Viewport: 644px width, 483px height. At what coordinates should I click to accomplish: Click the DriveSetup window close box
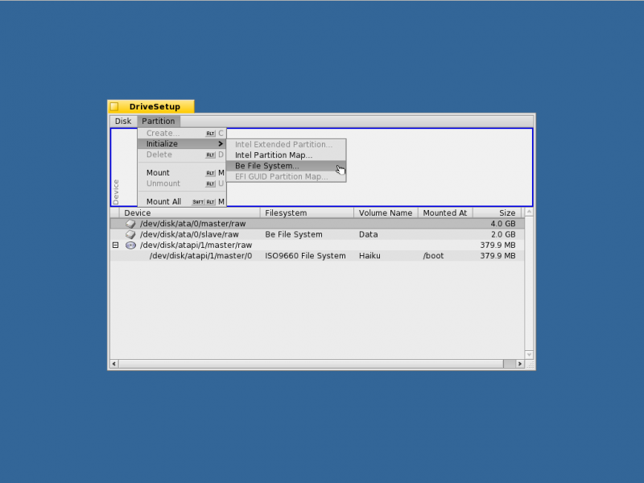114,107
